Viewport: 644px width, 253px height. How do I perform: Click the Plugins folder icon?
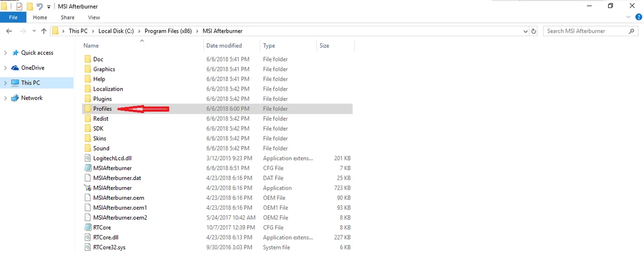(88, 99)
